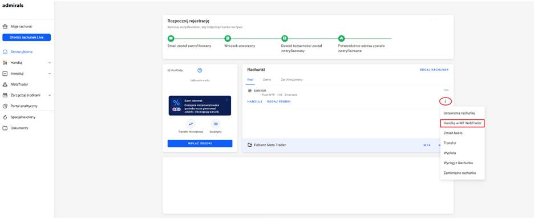Image resolution: width=534 pixels, height=219 pixels.
Task: Click the admirals logo
Action: click(x=13, y=6)
